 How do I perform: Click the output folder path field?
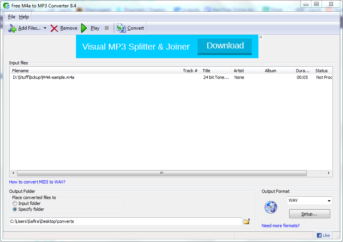click(x=126, y=221)
